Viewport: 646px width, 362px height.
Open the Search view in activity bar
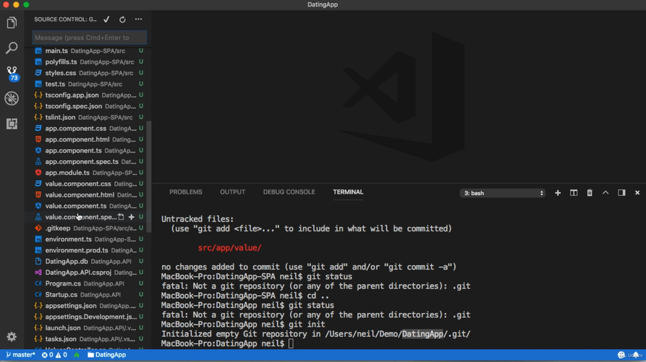[x=12, y=48]
